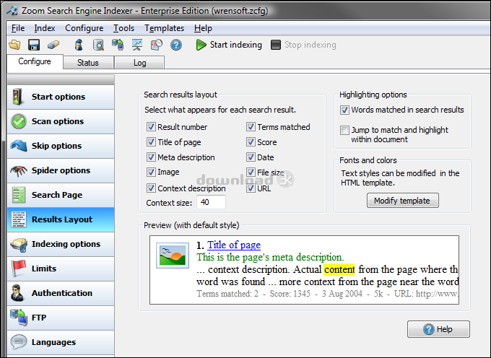491x358 pixels.
Task: Open the Languages section
Action: tap(61, 342)
